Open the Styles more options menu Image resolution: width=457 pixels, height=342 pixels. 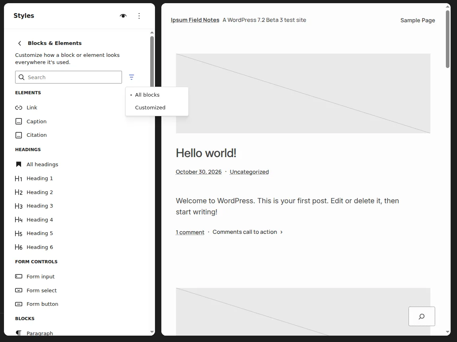click(139, 16)
